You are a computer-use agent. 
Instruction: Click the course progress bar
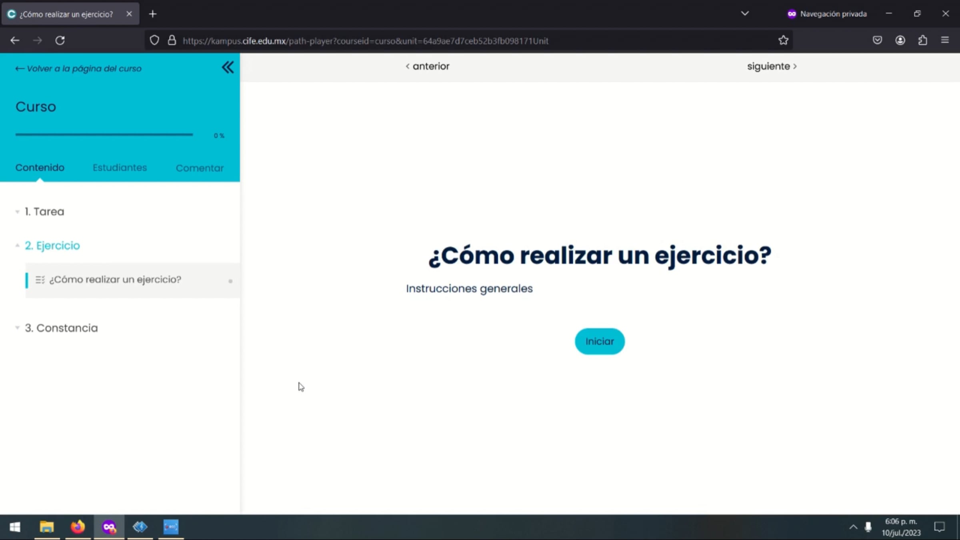[104, 135]
